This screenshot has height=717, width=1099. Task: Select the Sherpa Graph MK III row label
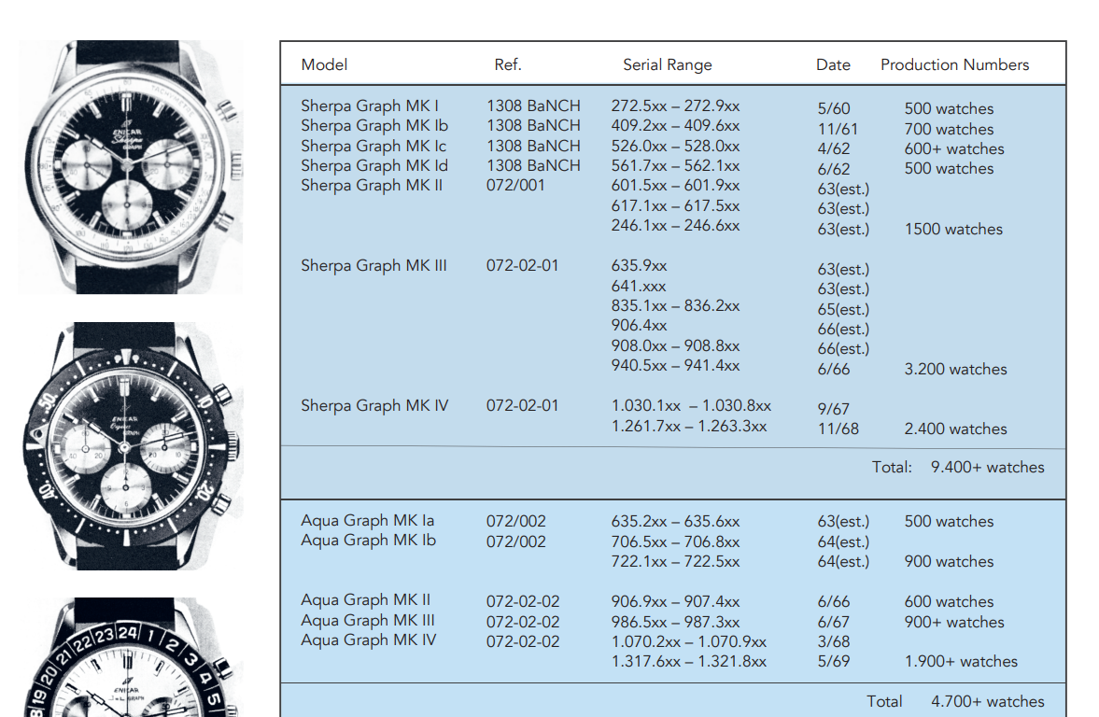(373, 265)
